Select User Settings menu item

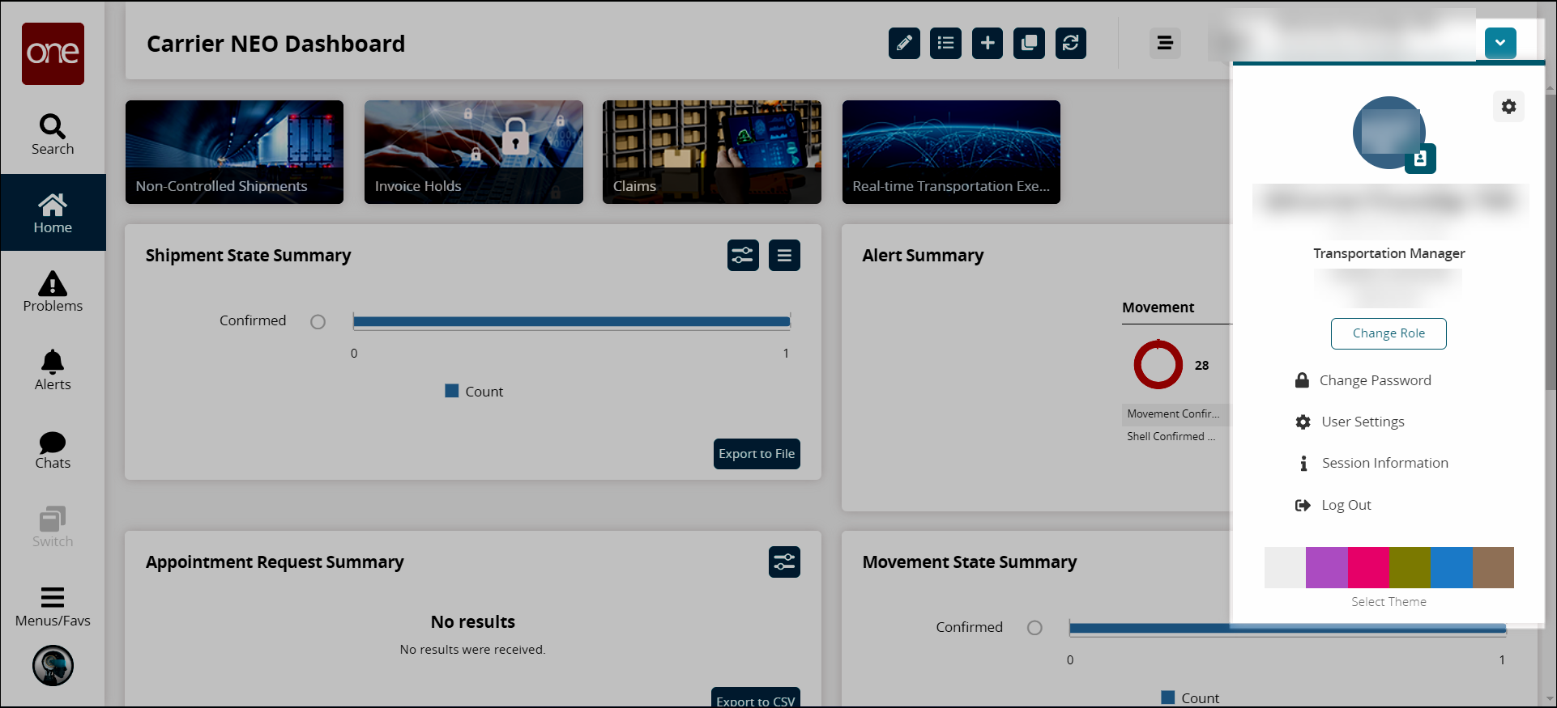pos(1350,422)
